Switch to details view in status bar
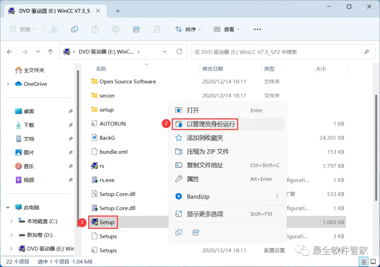The height and width of the screenshot is (267, 380). [363, 262]
